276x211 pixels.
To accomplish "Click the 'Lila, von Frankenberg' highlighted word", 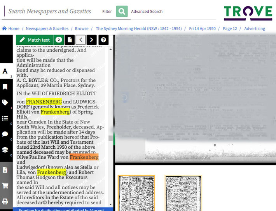I will 52,172.
